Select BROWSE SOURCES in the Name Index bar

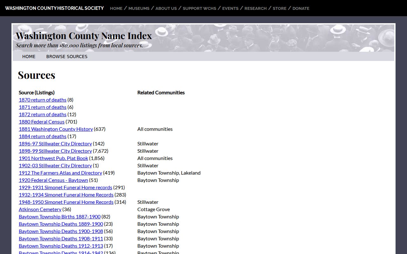(67, 57)
